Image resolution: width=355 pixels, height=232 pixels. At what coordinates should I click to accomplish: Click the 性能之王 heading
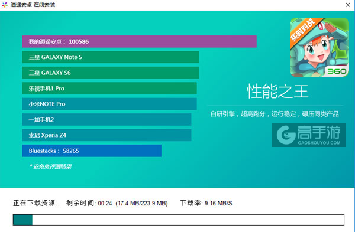[x=277, y=92]
